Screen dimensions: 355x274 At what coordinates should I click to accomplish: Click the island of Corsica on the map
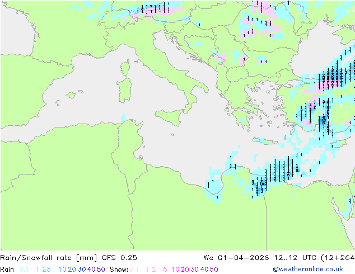point(125,68)
